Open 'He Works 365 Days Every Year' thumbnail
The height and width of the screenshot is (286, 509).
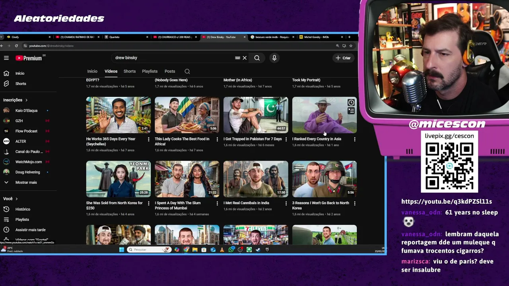[119, 115]
